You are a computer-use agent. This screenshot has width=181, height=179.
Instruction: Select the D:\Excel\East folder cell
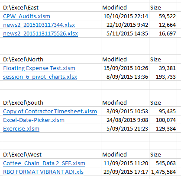pyautogui.click(x=52, y=7)
